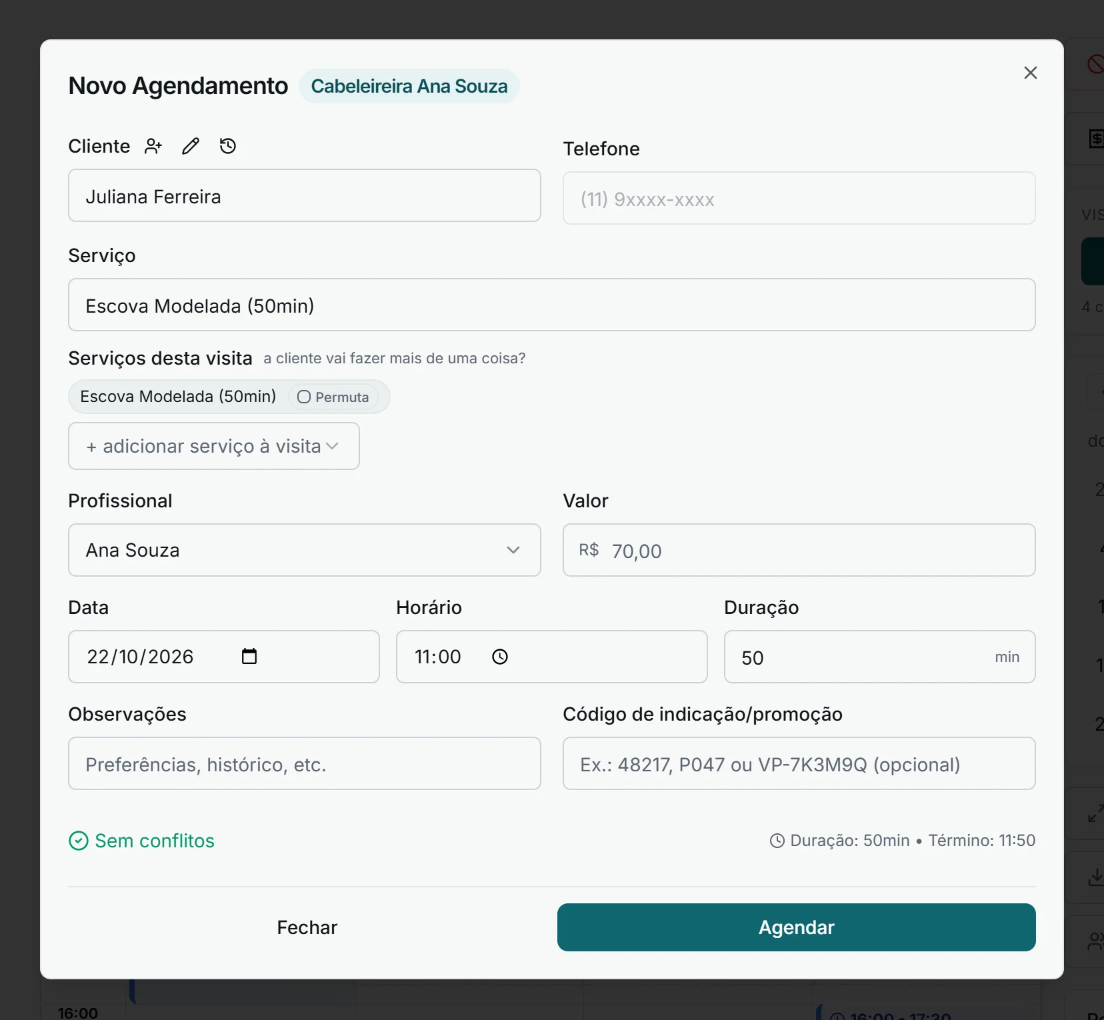Image resolution: width=1104 pixels, height=1020 pixels.
Task: Click the edit client pencil icon
Action: click(x=191, y=146)
